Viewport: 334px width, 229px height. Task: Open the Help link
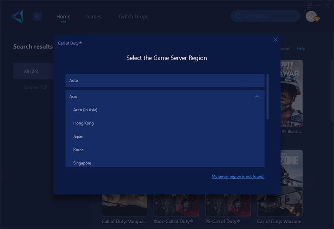[x=301, y=49]
